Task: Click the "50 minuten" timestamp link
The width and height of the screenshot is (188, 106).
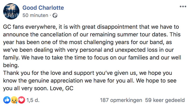Action: coord(35,15)
